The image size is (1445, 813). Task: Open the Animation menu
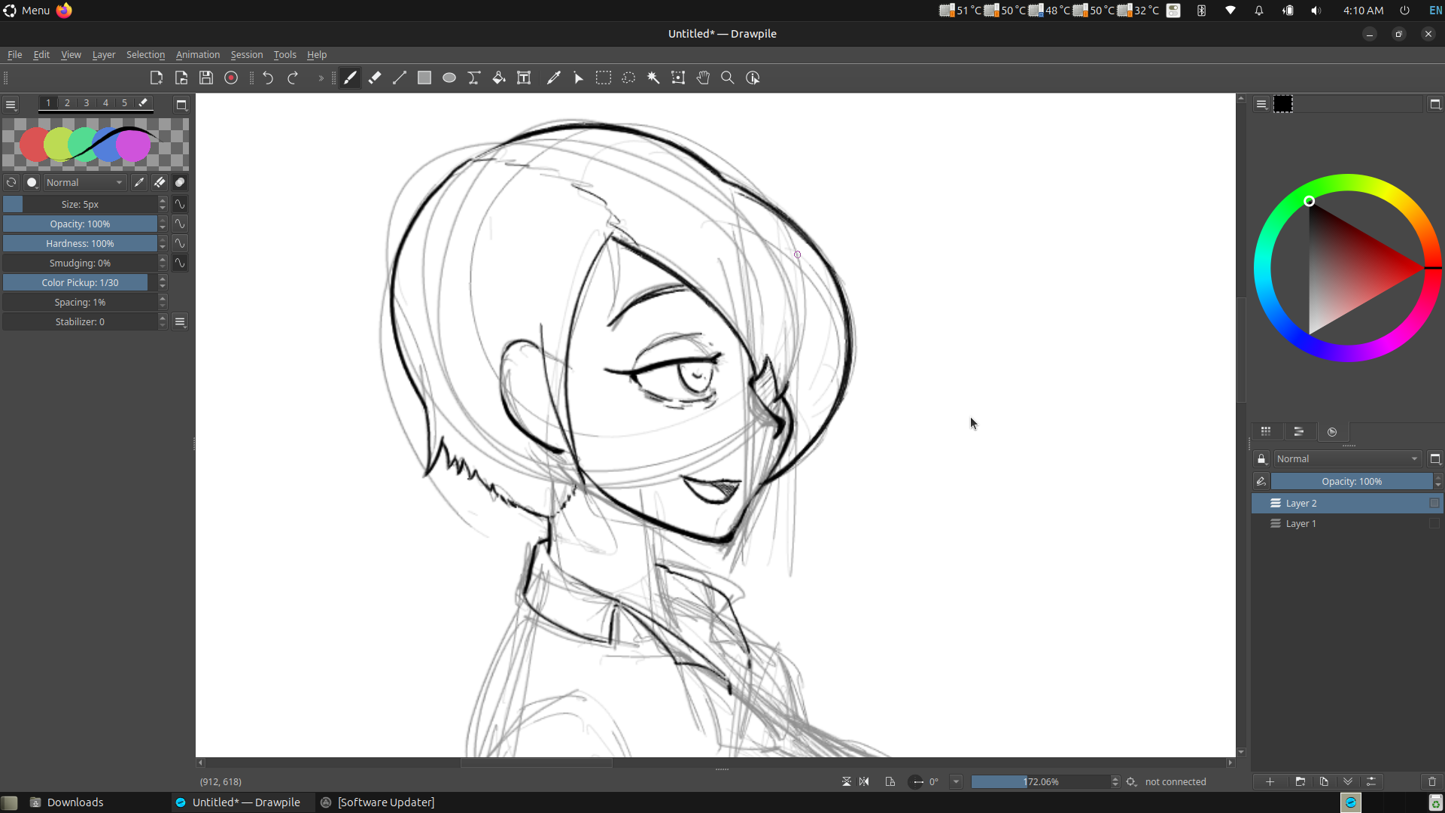pos(197,54)
